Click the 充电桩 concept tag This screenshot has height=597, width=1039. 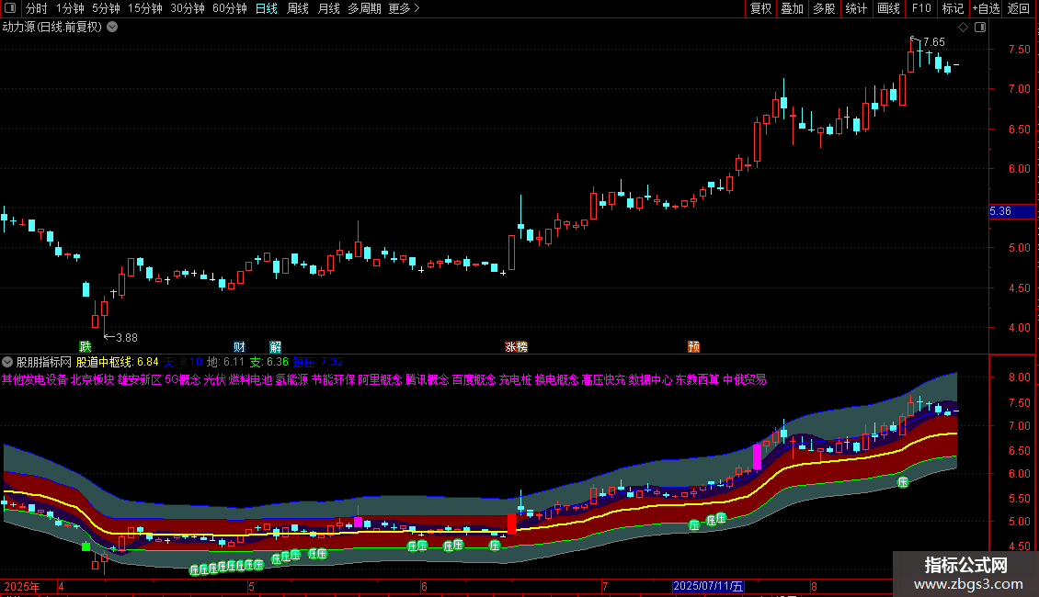point(515,380)
